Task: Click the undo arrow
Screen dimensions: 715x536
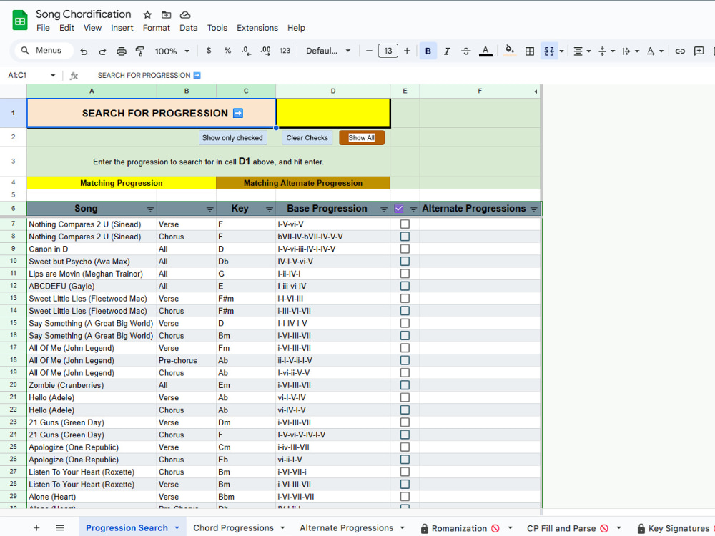Action: click(x=84, y=51)
